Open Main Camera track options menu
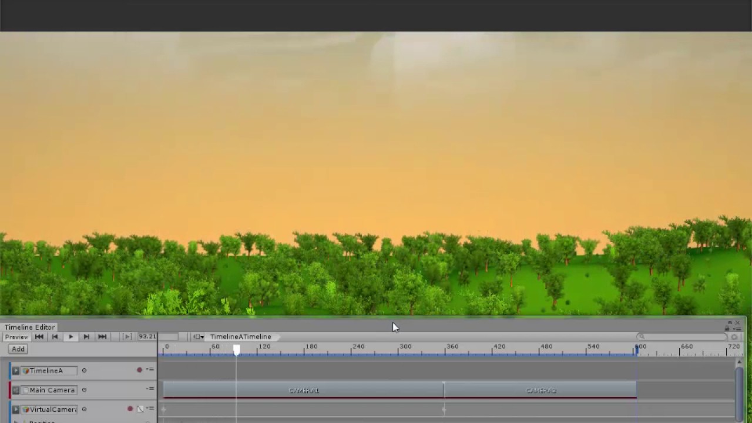The image size is (752, 423). pos(150,389)
